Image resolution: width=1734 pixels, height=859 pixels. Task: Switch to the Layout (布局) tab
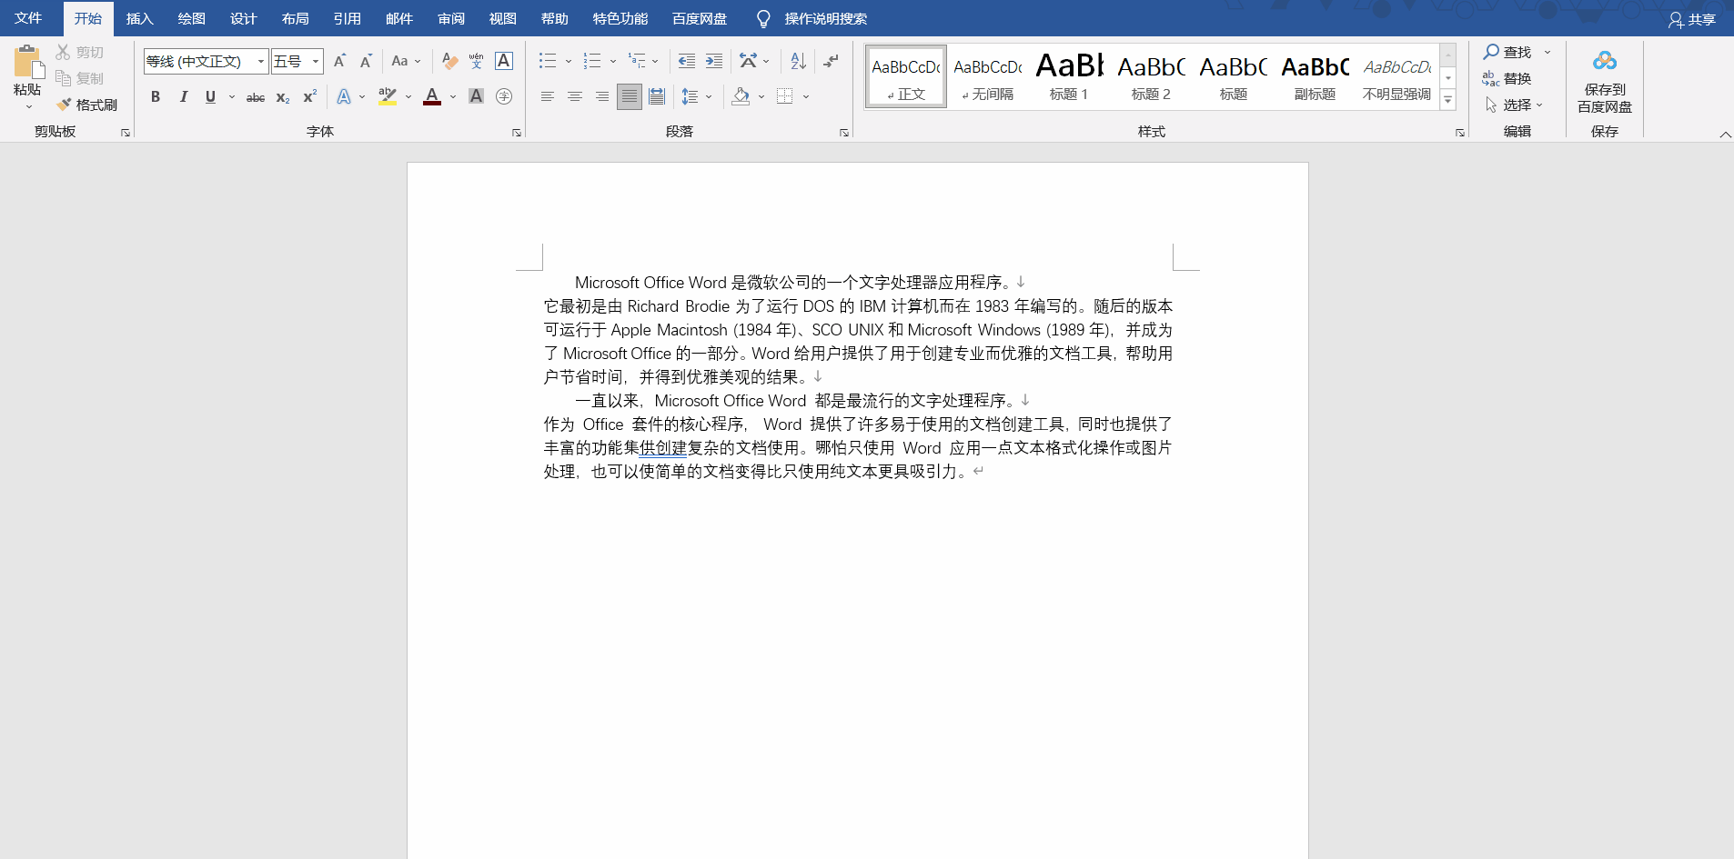295,18
